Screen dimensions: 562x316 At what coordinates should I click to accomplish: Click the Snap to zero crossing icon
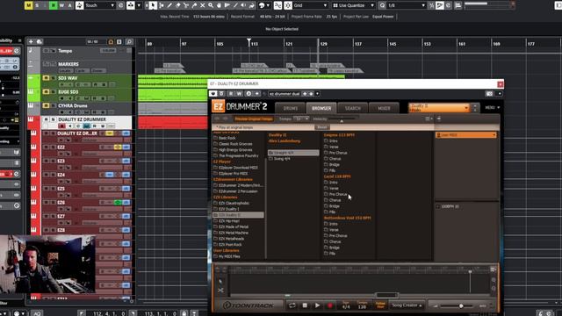pos(277,5)
